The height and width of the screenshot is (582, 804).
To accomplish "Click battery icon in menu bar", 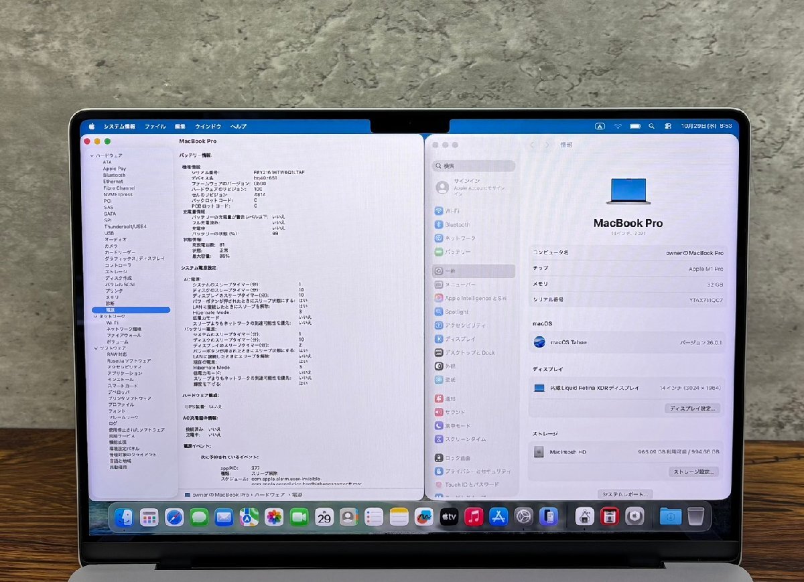I will 635,126.
